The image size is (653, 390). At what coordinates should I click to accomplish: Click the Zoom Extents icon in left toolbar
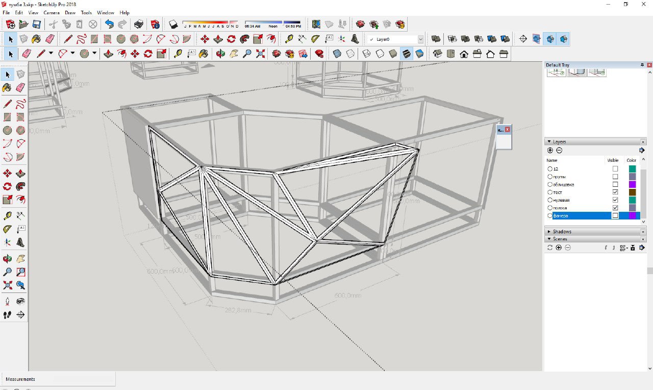click(x=7, y=285)
